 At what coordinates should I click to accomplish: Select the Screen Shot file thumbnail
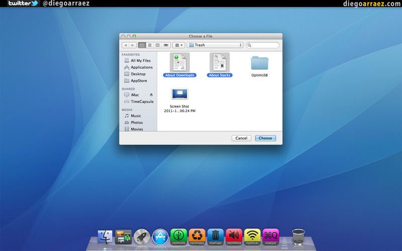click(x=179, y=94)
